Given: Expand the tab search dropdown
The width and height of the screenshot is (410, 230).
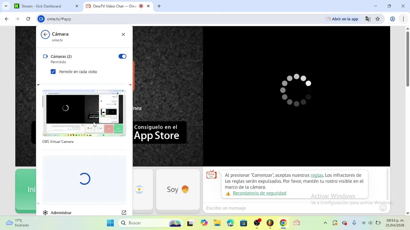Looking at the screenshot, I should [6, 6].
